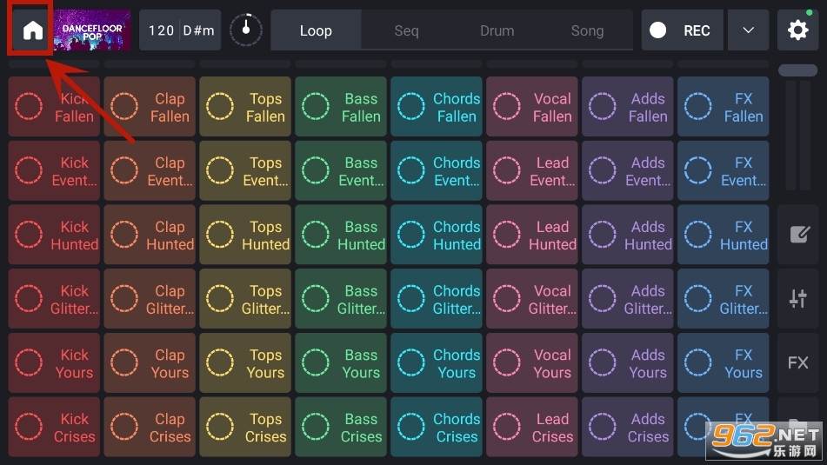Play the Lead Event loop pad
This screenshot has width=827, height=465.
coord(532,171)
